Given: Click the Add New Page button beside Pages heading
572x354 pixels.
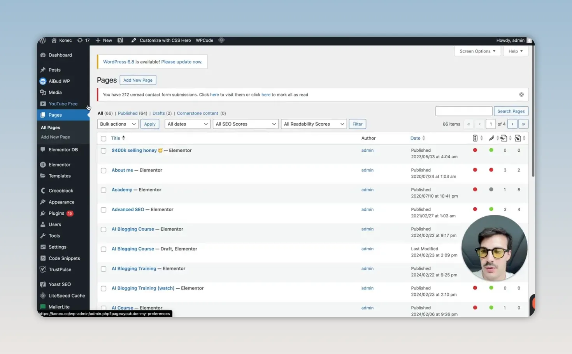Looking at the screenshot, I should tap(138, 80).
